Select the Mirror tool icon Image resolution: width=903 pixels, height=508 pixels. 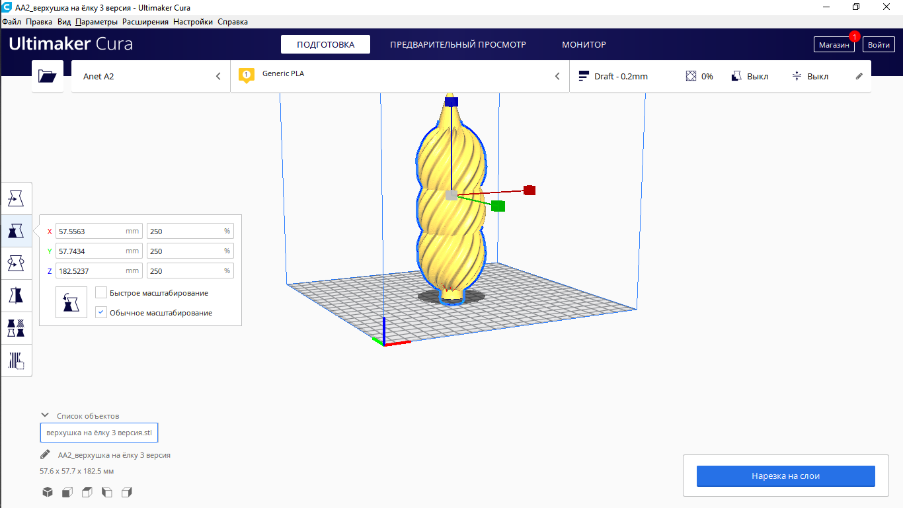[x=16, y=295]
